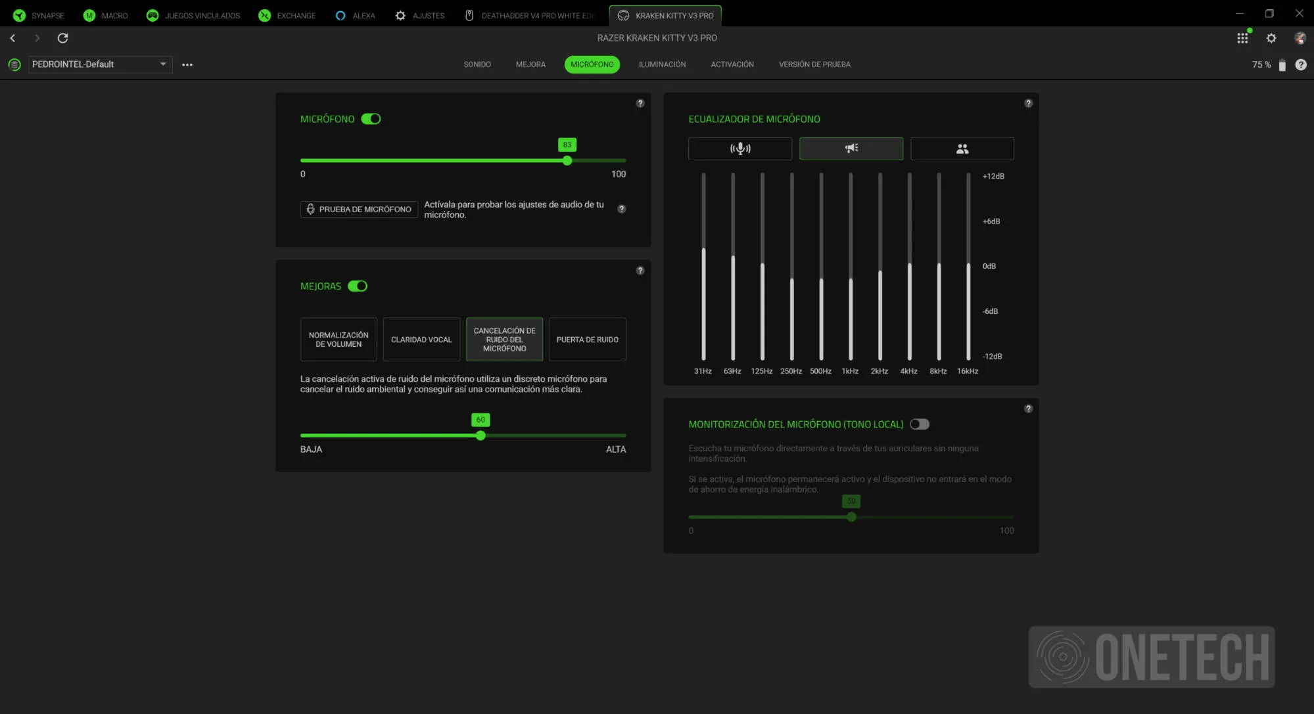The image size is (1314, 714).
Task: Click the 4kHz equalizer band slider
Action: click(x=910, y=267)
